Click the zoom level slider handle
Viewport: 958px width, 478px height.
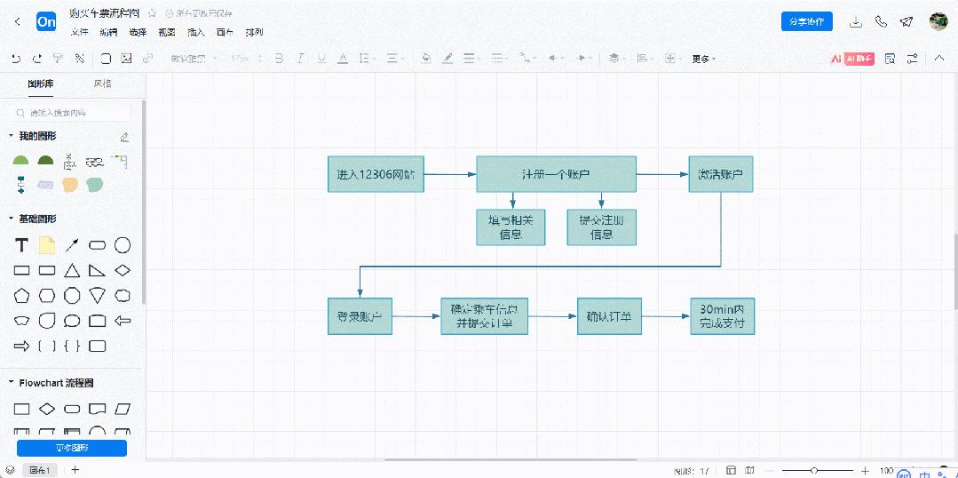tap(814, 471)
